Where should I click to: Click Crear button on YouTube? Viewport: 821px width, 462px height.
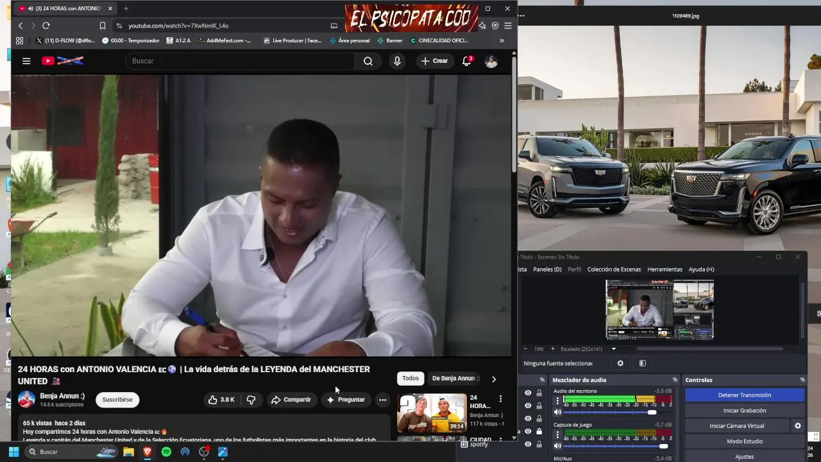pyautogui.click(x=434, y=61)
